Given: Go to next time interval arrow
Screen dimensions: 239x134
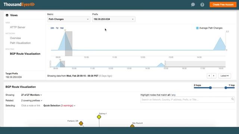Looking at the screenshot, I should pyautogui.click(x=214, y=76).
